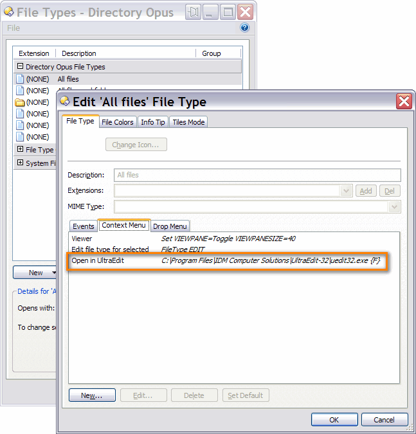416x434 pixels.
Task: Open the Extensions dropdown
Action: point(347,191)
